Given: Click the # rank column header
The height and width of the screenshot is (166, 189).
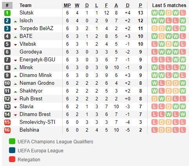Looking at the screenshot, I should click(7, 5).
